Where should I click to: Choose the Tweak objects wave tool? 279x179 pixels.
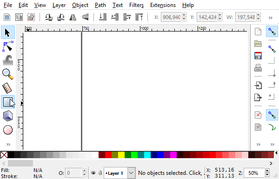point(8,60)
